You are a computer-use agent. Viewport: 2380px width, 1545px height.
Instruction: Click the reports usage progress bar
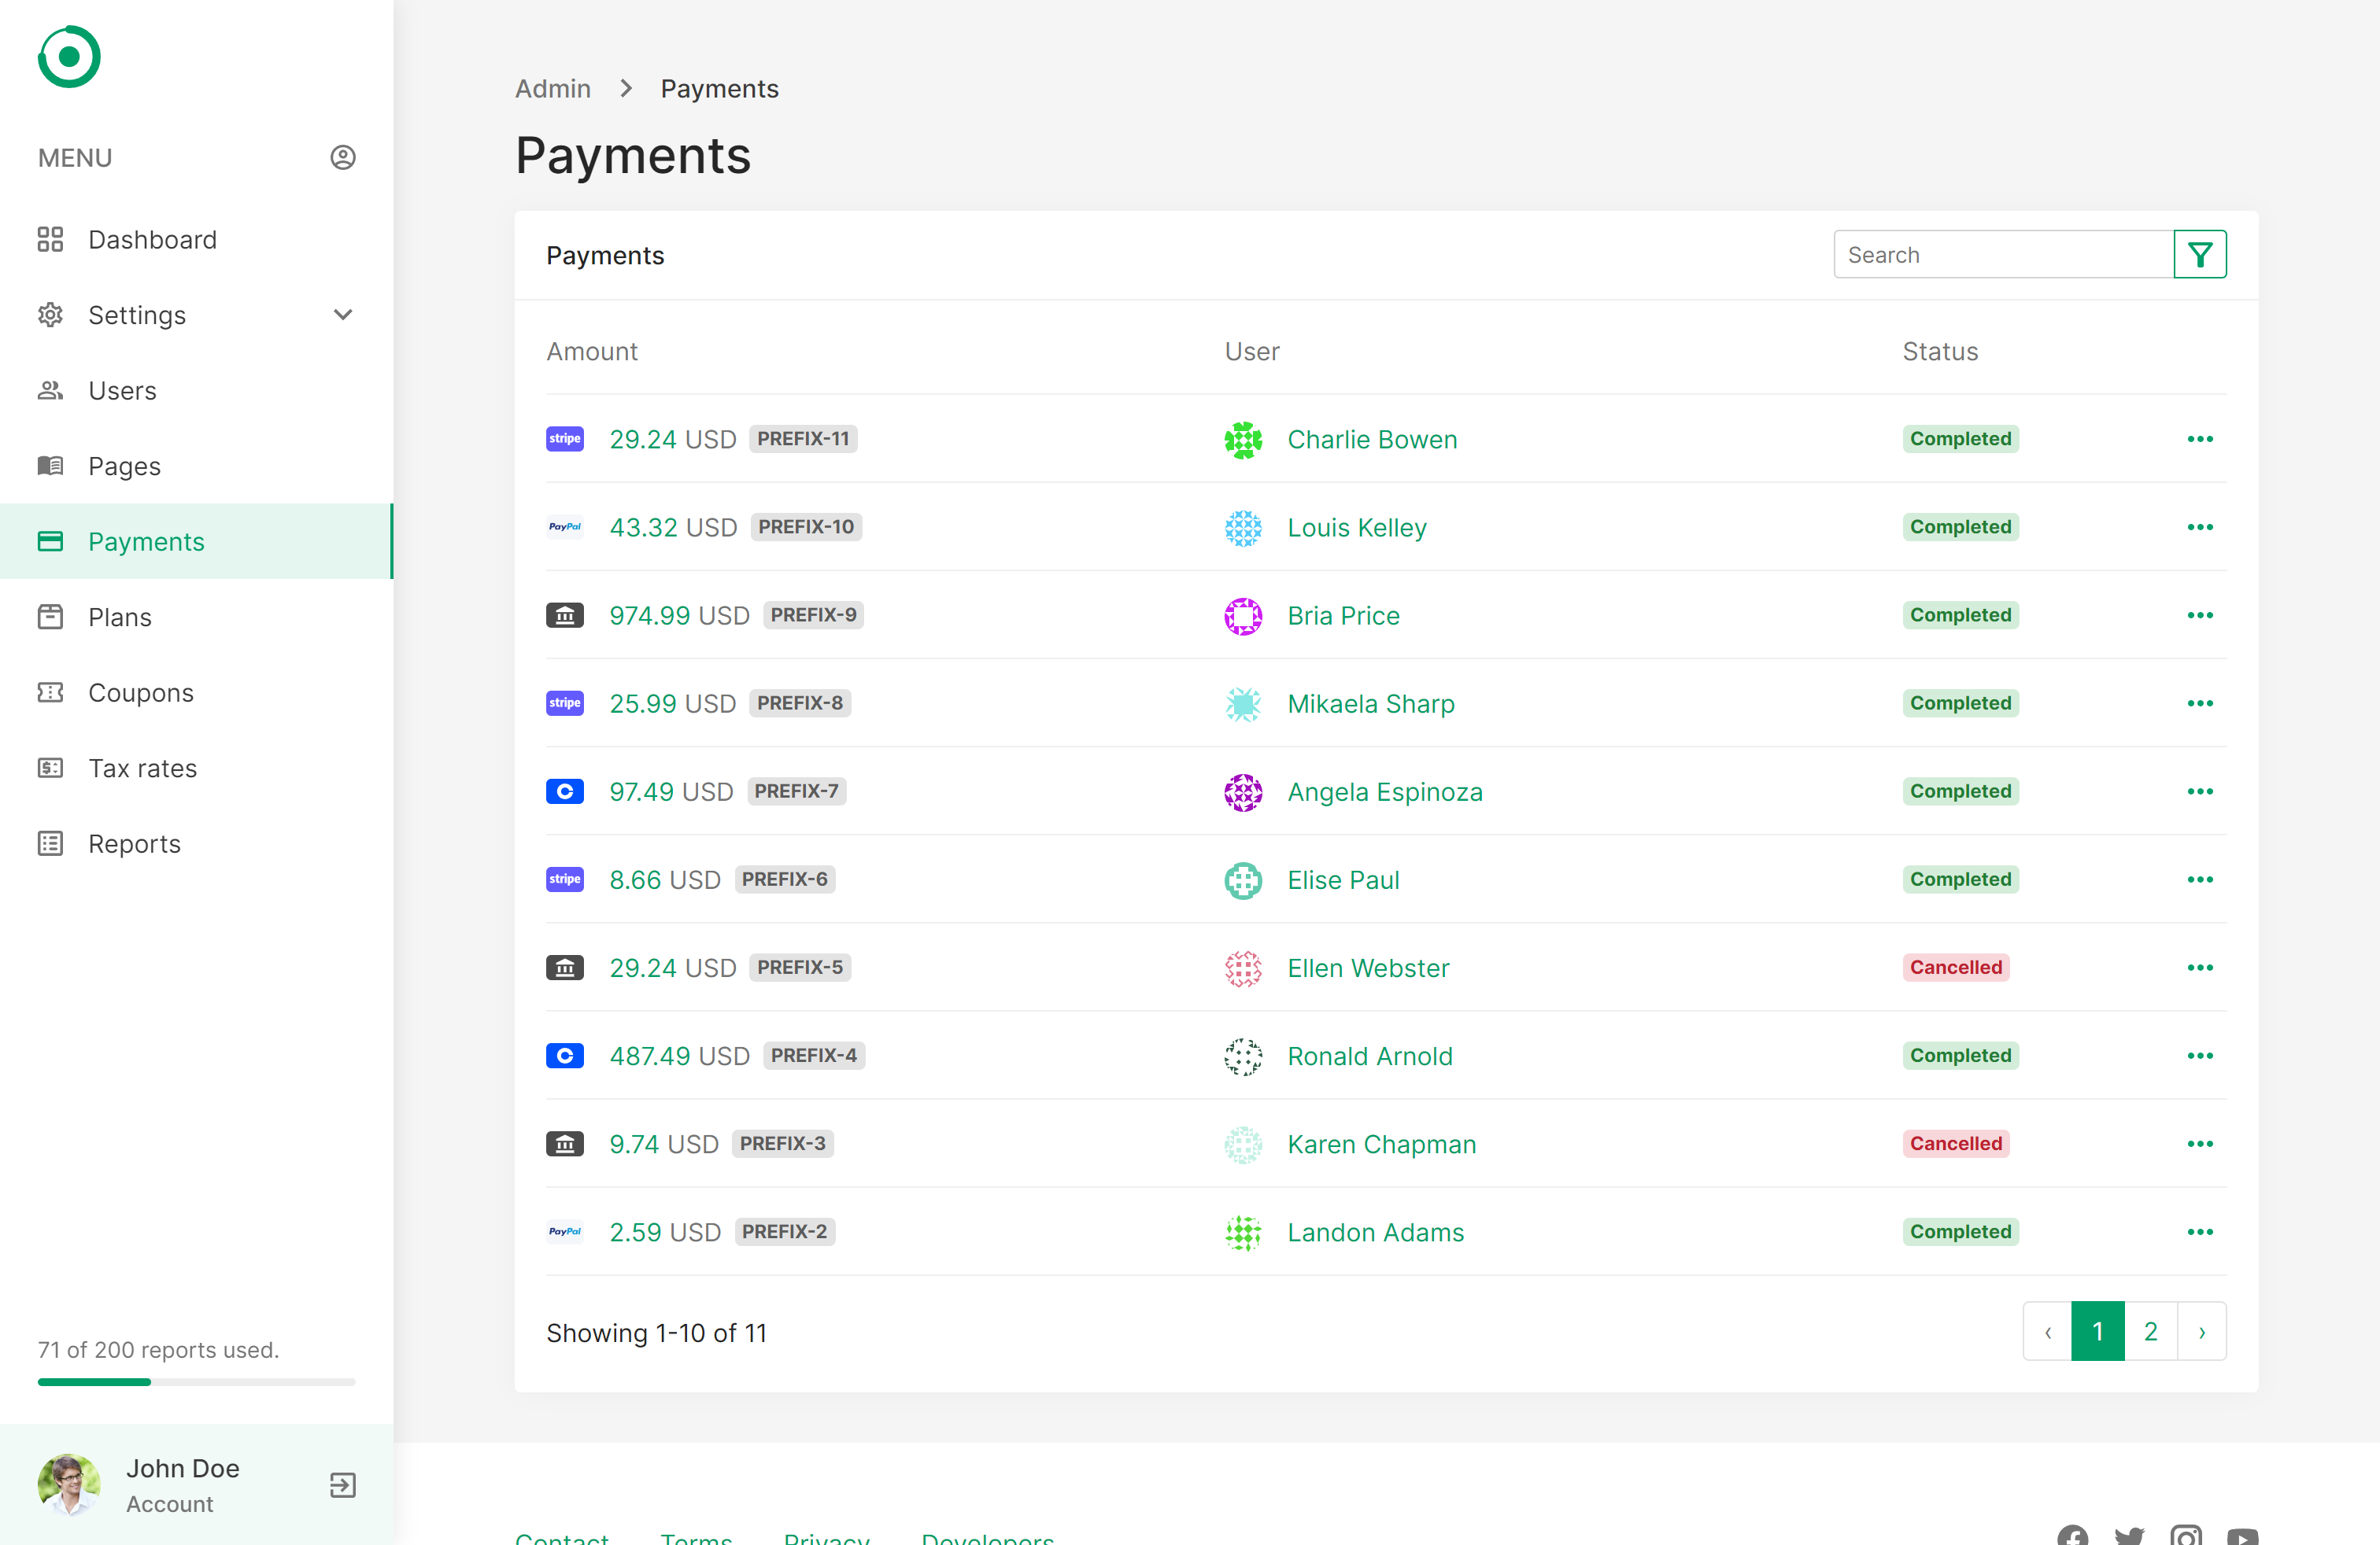[196, 1381]
